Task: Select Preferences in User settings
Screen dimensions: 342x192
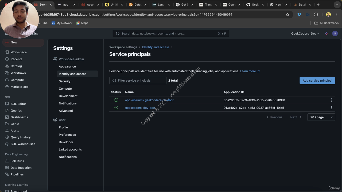Action: click(67, 135)
